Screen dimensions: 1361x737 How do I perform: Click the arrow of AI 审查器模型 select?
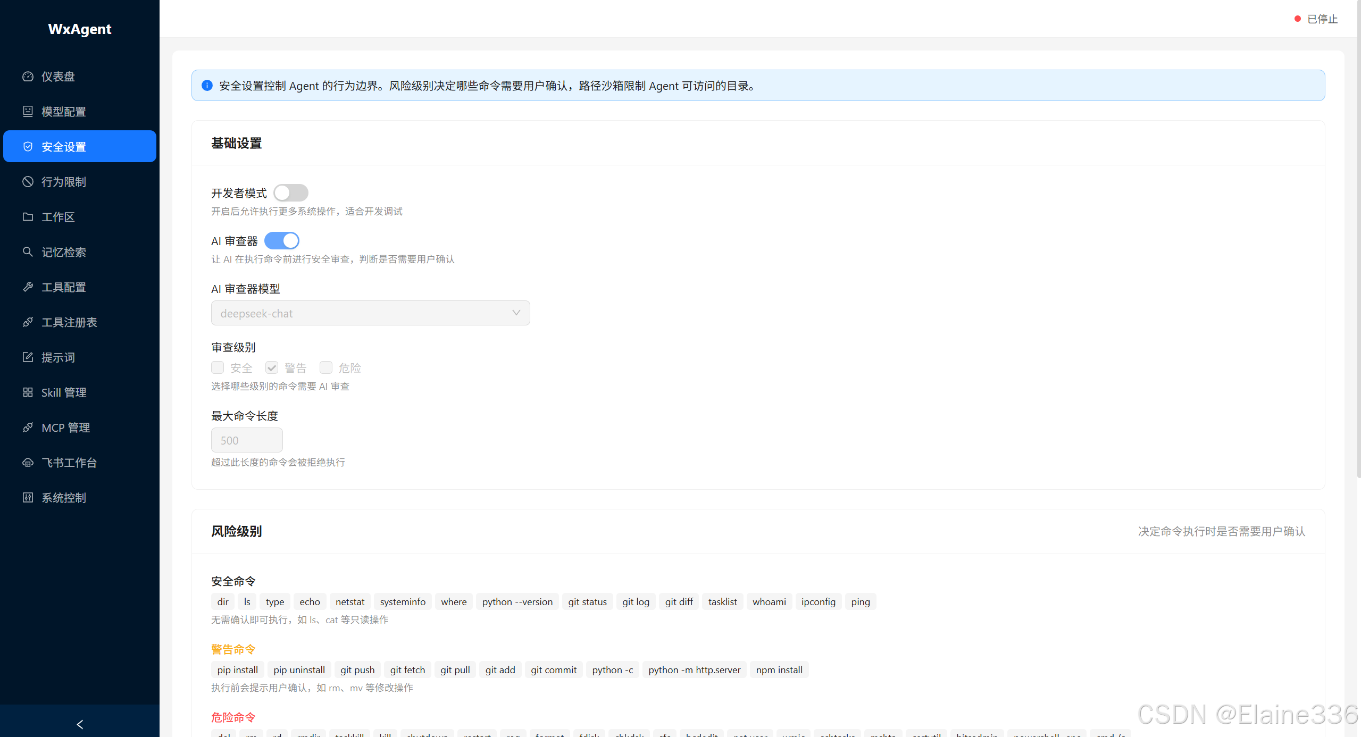point(516,313)
